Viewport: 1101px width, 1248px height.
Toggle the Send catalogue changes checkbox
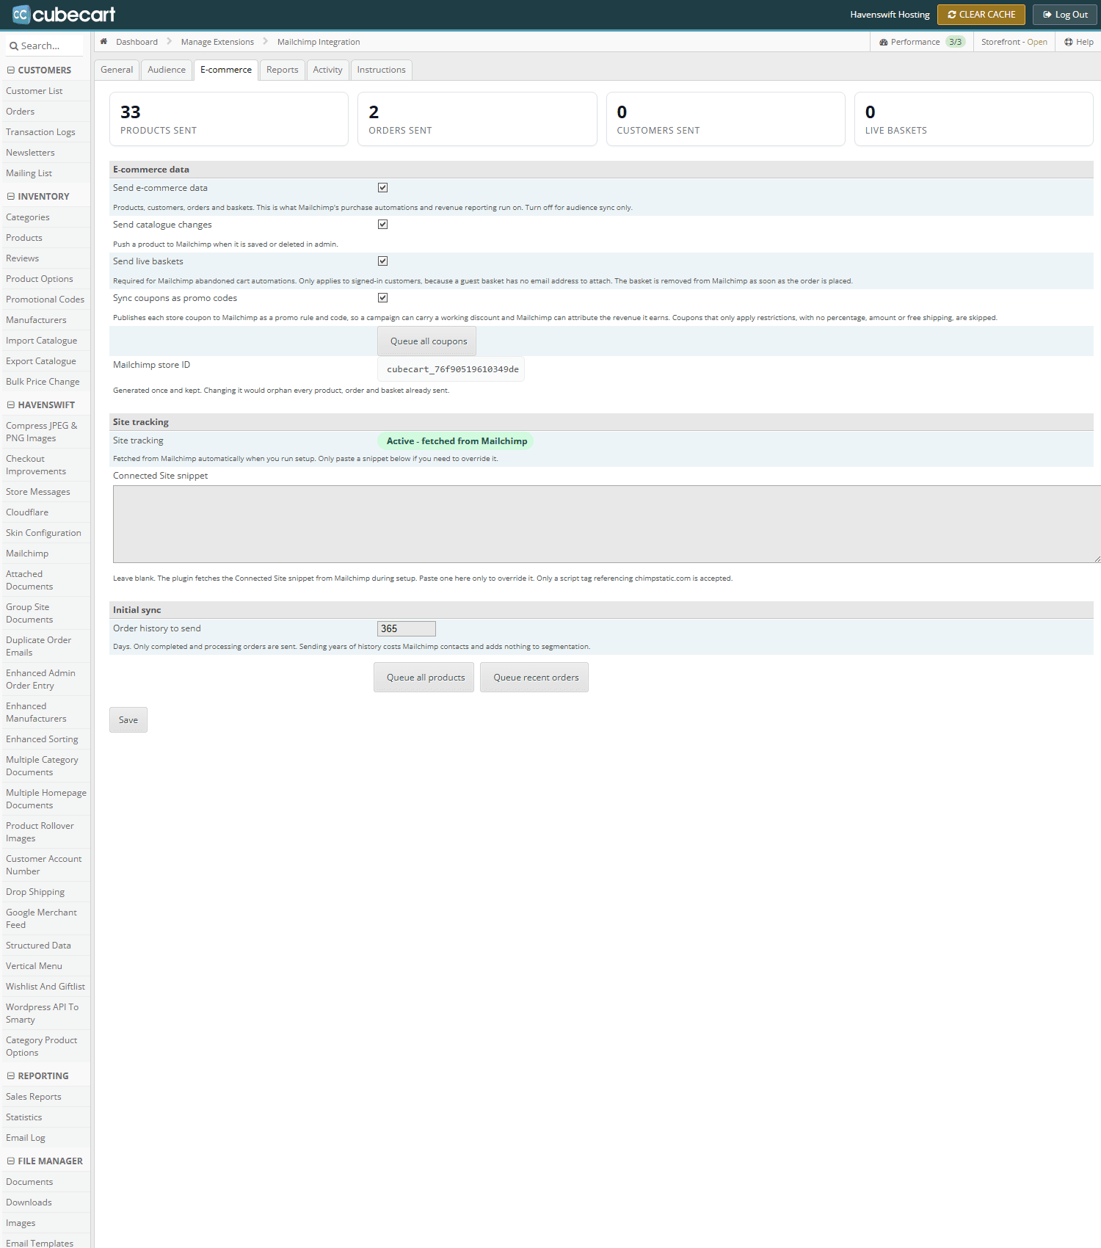pyautogui.click(x=382, y=225)
